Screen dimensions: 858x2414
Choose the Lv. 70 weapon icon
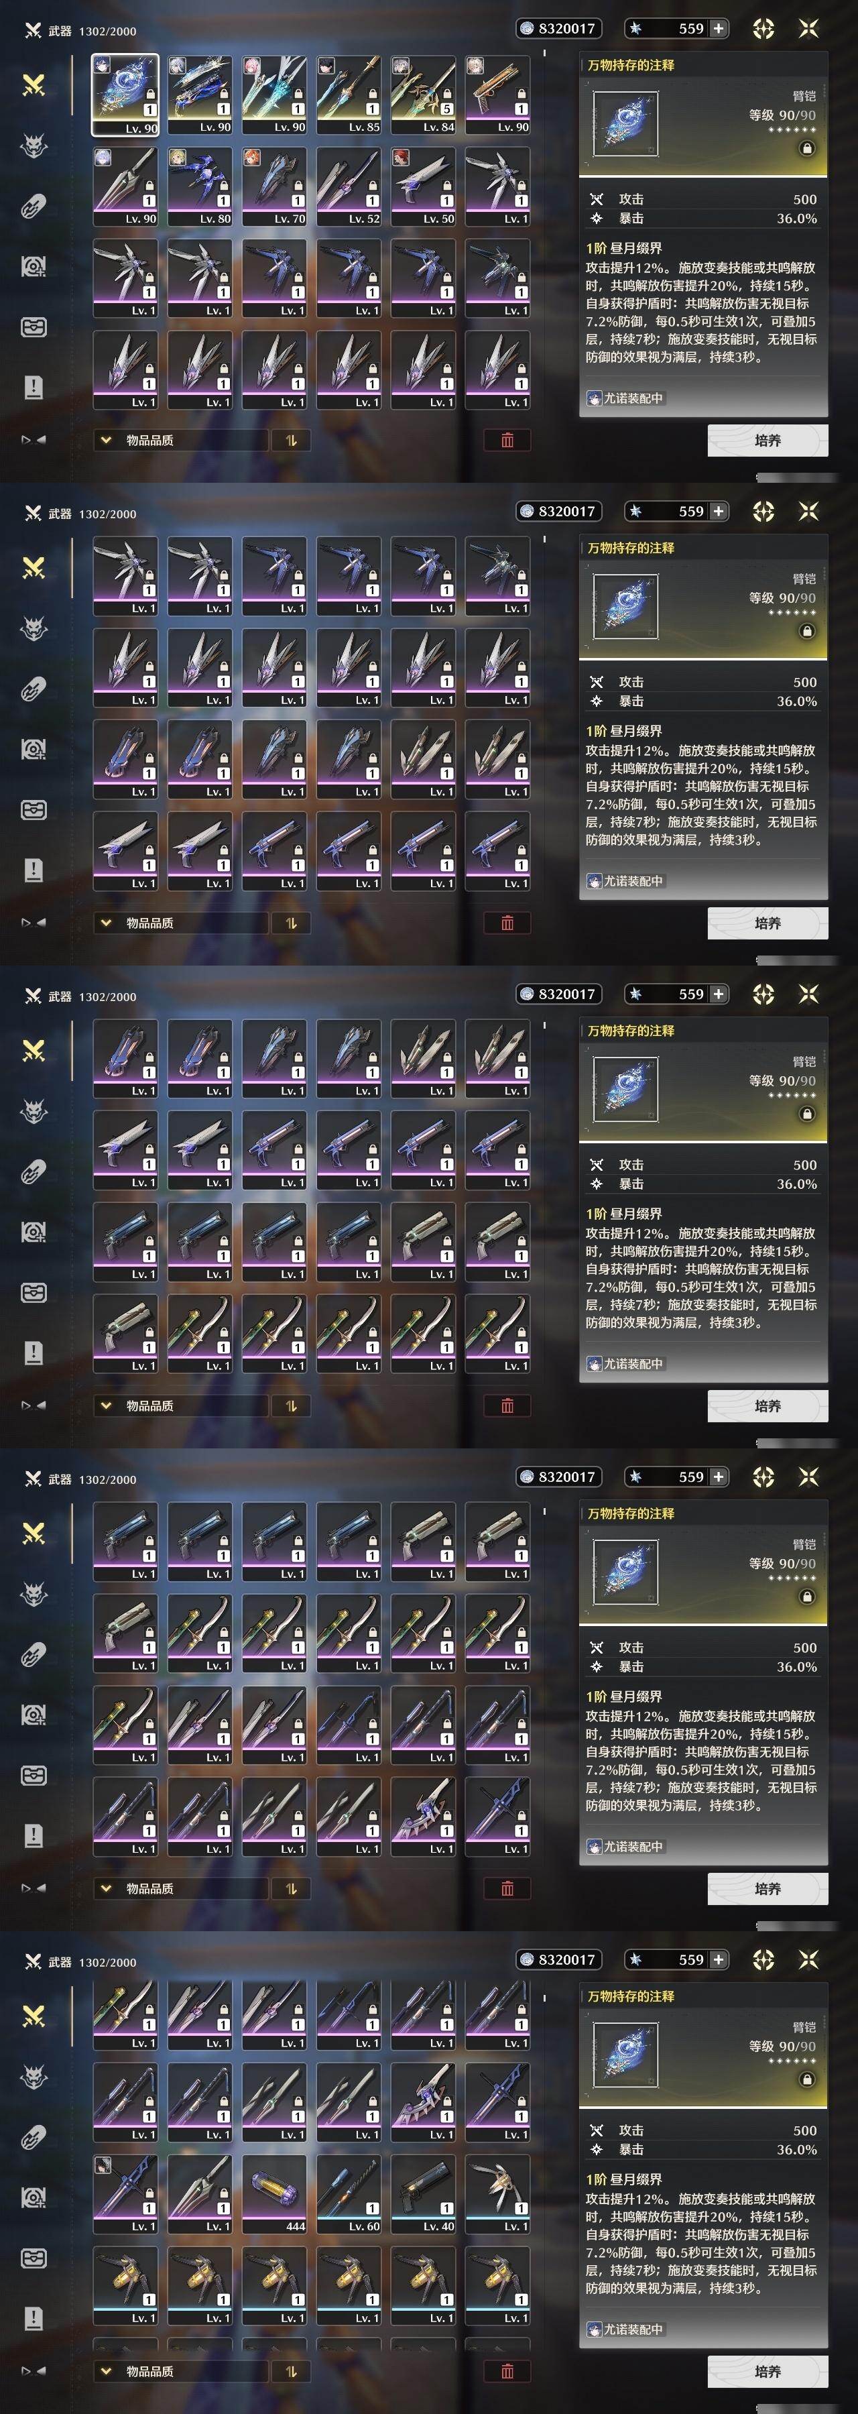coord(274,186)
